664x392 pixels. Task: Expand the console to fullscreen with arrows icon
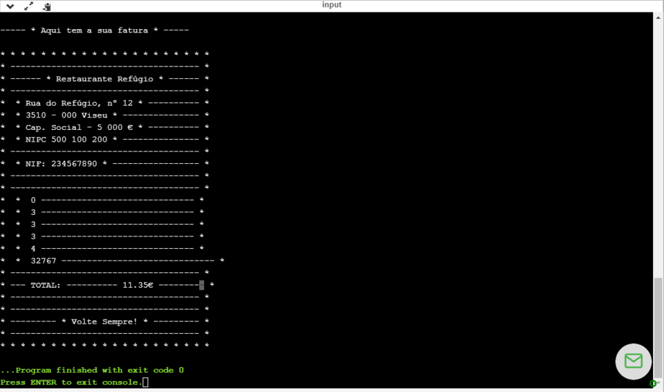[x=28, y=6]
